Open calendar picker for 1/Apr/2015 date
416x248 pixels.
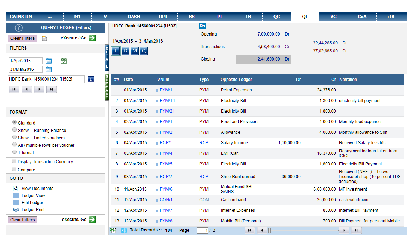point(49,61)
